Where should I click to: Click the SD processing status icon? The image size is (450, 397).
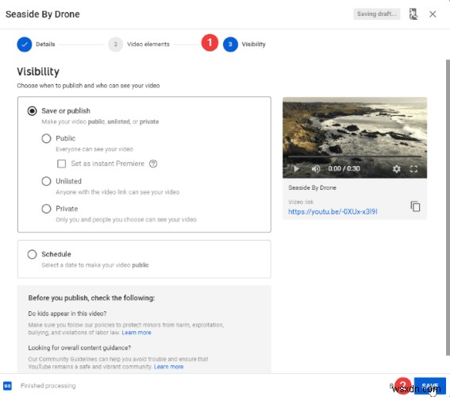tap(7, 386)
